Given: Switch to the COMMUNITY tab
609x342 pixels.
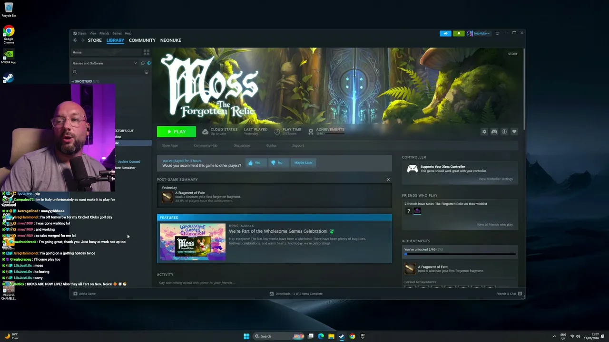Looking at the screenshot, I should tap(142, 40).
